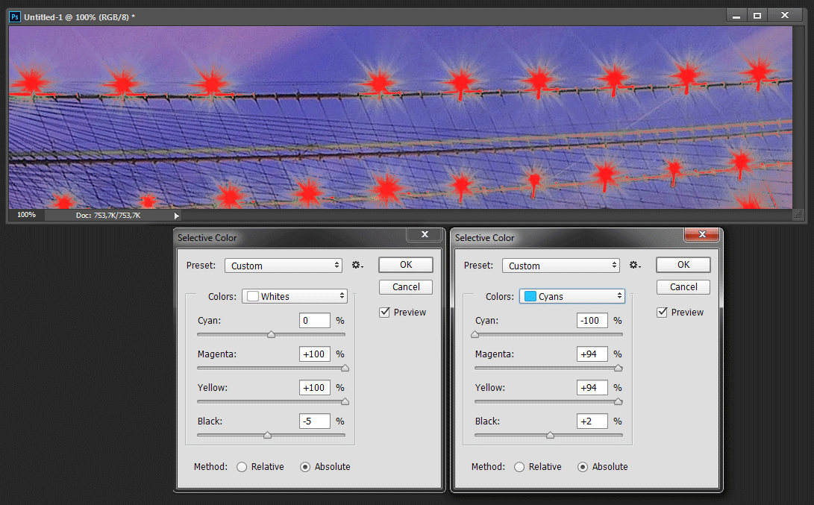The width and height of the screenshot is (814, 505).
Task: Click OK in the Cyans Selective Color dialog
Action: [x=683, y=265]
